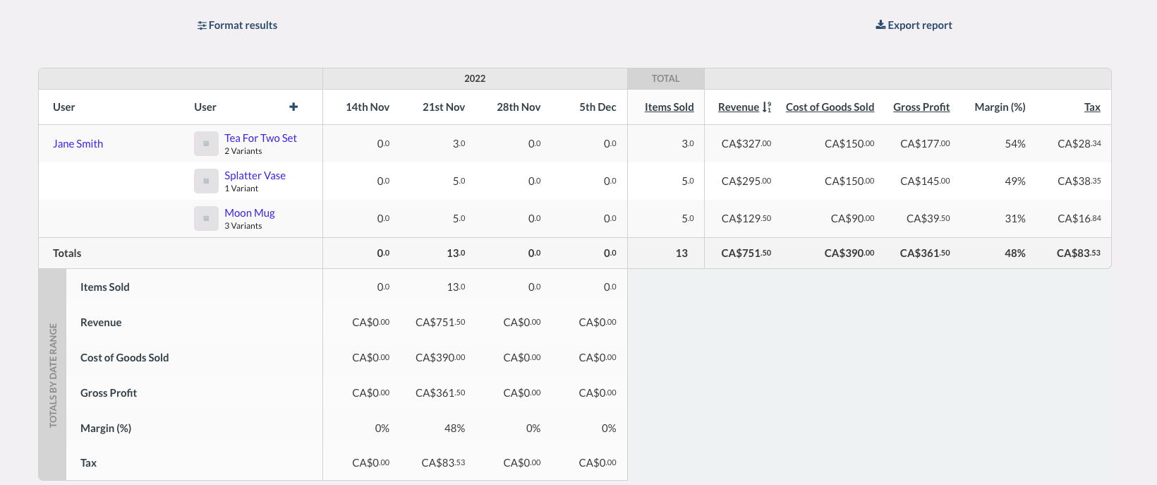
Task: Sort by the Gross Profit column
Action: click(921, 107)
